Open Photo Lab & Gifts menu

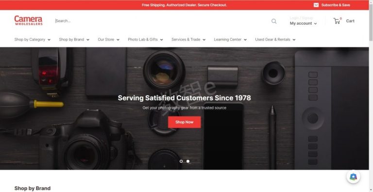pos(145,39)
